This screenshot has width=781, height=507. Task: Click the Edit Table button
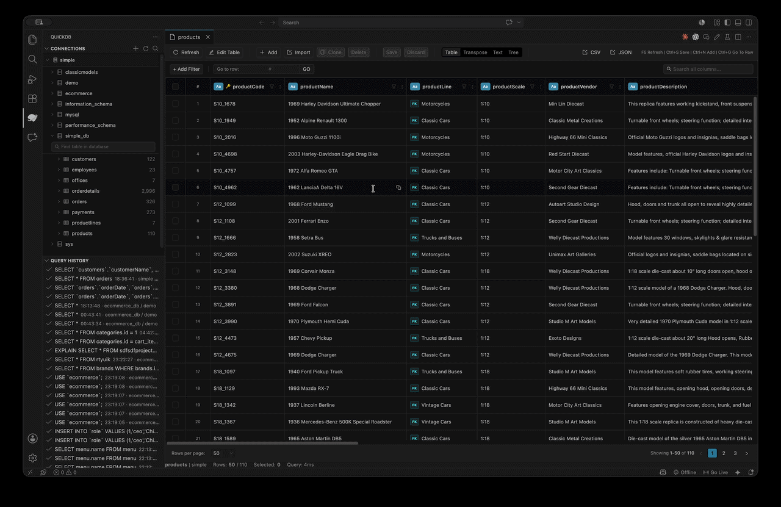[x=225, y=52]
